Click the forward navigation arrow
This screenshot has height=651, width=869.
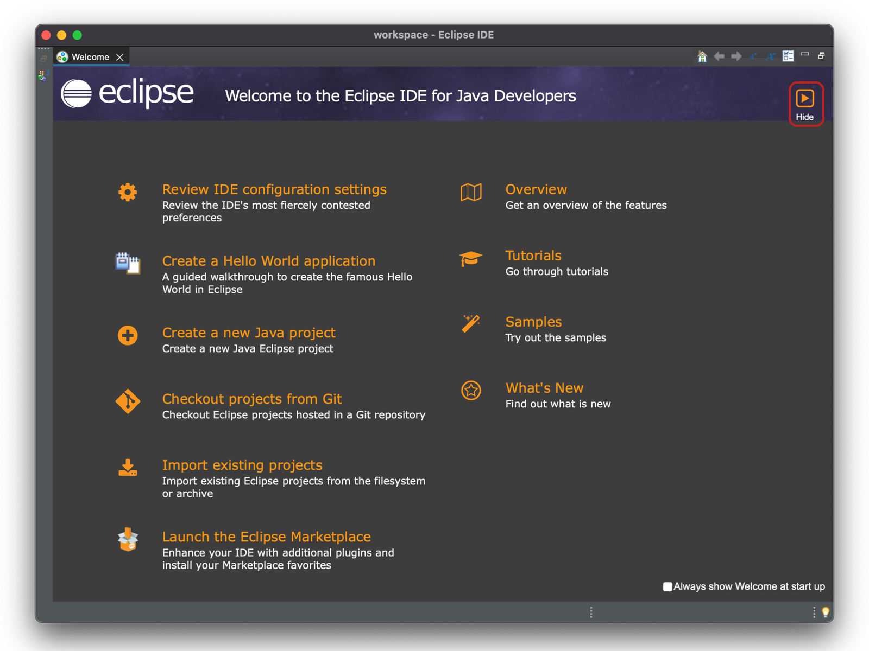tap(736, 56)
